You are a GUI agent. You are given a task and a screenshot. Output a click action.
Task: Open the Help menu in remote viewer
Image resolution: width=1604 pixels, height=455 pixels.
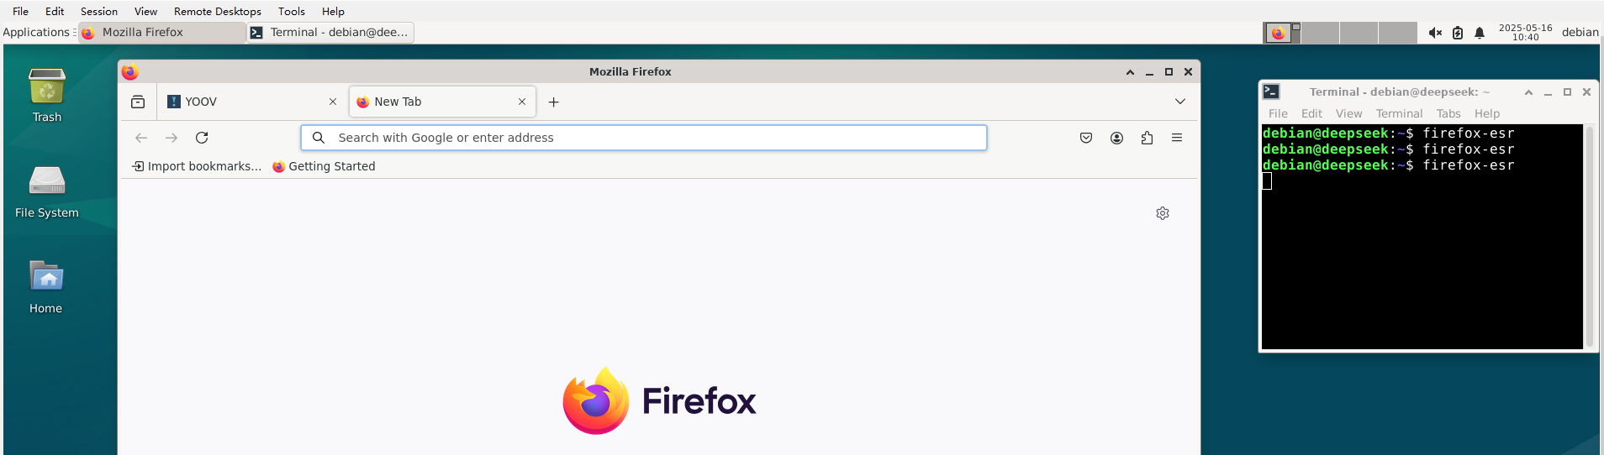[x=333, y=11]
